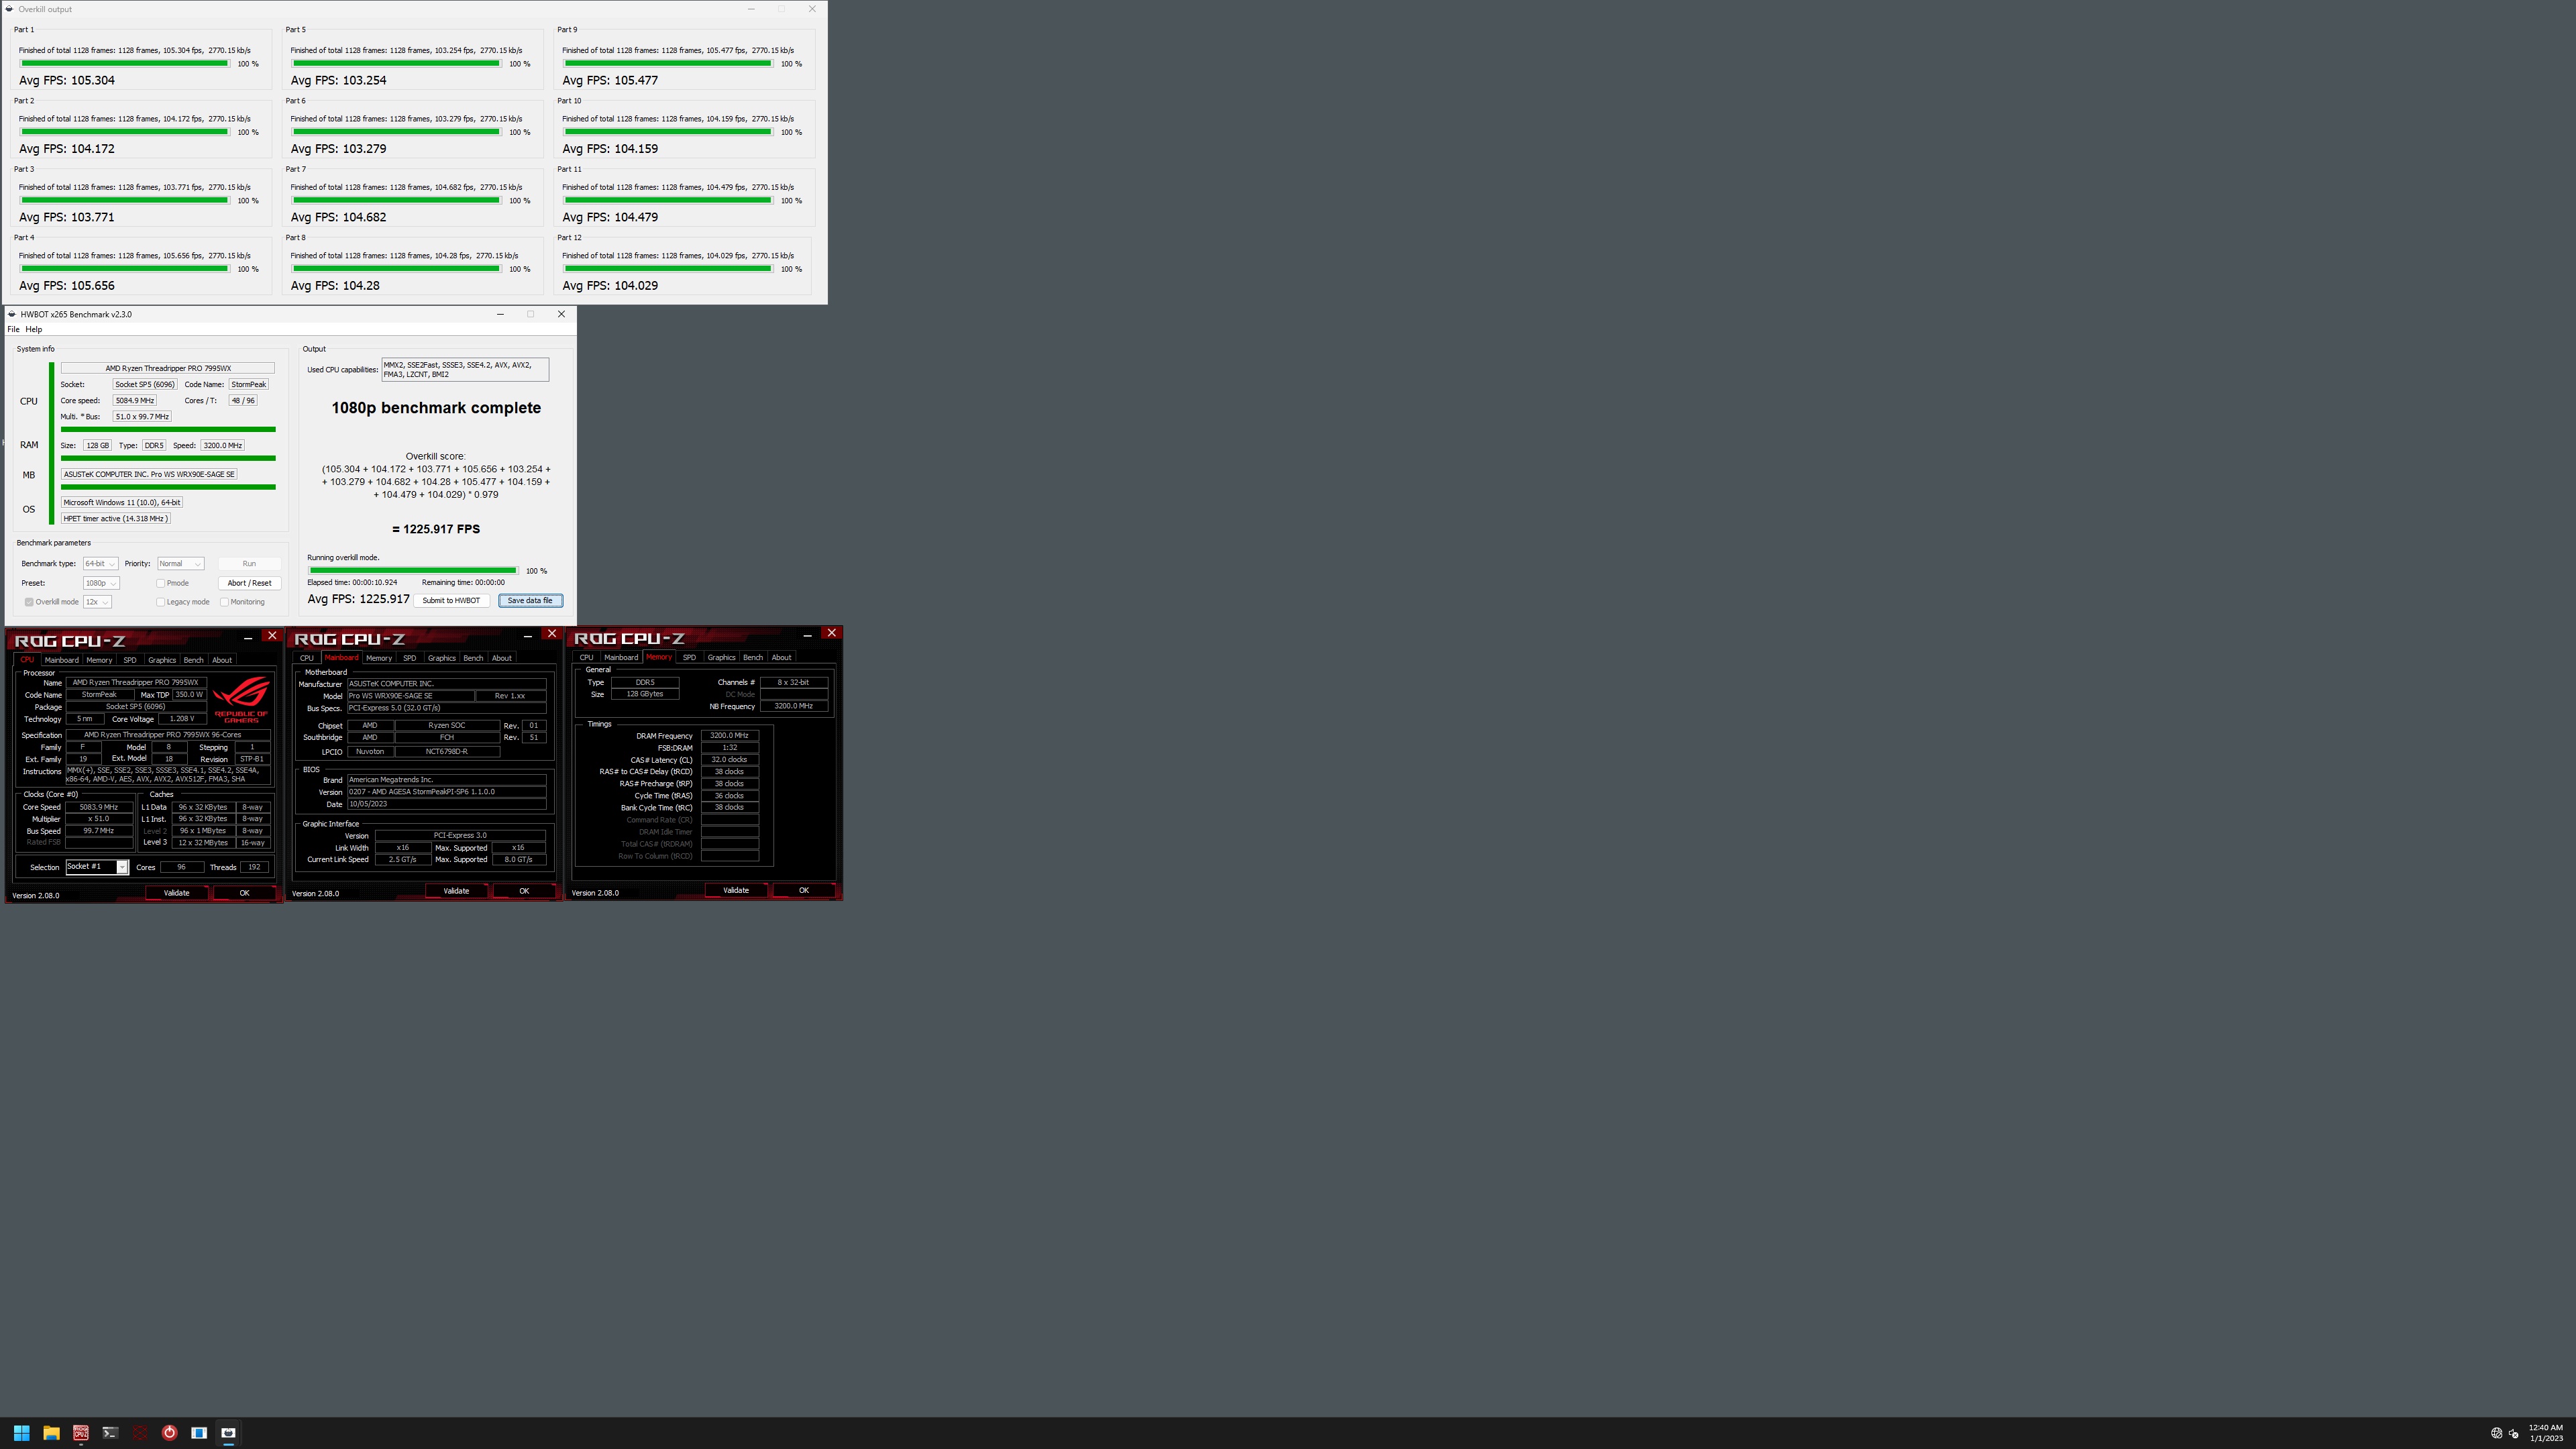The image size is (2576, 1449).
Task: Click the Republic of Gamers logo in CPU-Z
Action: 241,699
